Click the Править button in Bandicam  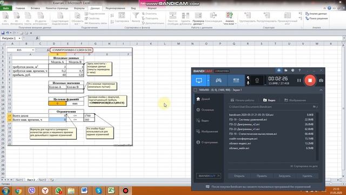click(x=262, y=176)
